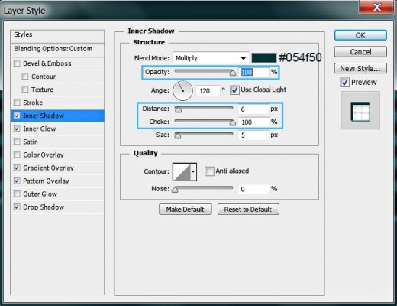Toggle the Use Global Light checkbox
The width and height of the screenshot is (397, 306).
coord(234,90)
